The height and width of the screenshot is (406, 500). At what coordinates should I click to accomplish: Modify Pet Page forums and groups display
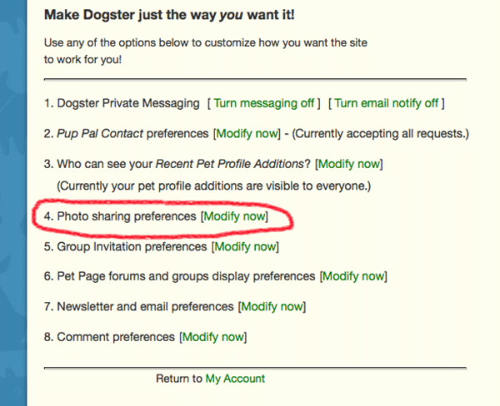coord(353,276)
